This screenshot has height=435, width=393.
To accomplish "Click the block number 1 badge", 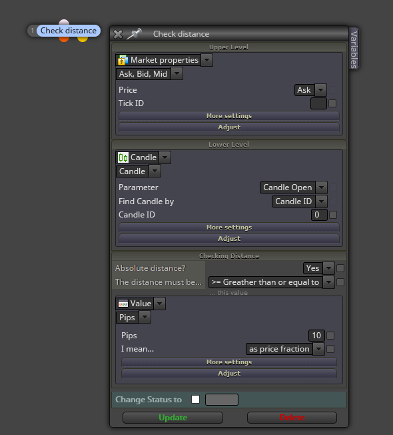I will click(33, 31).
